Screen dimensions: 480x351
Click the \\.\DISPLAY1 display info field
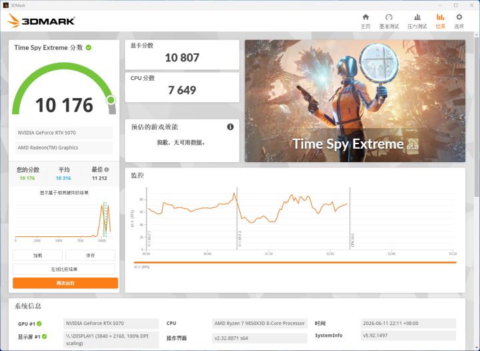point(111,340)
